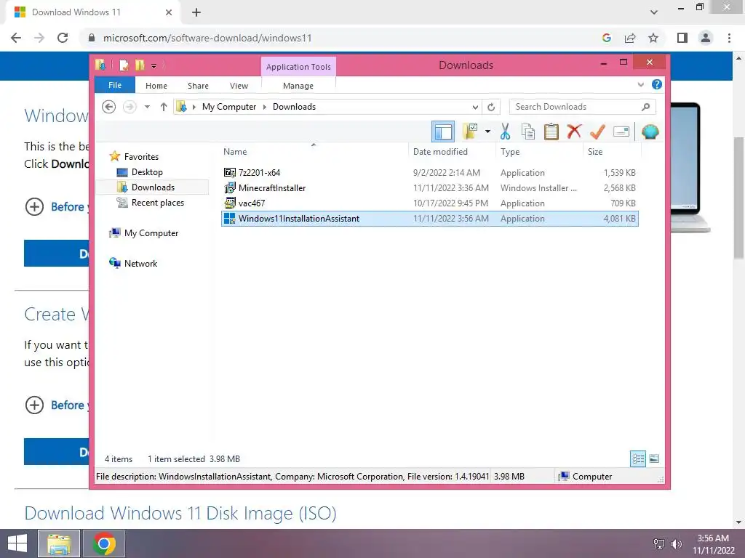The width and height of the screenshot is (745, 558).
Task: Go up one folder level
Action: 164,107
